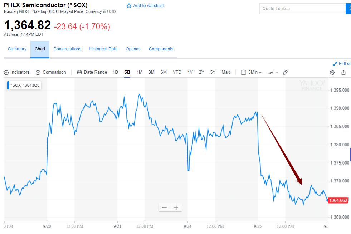The width and height of the screenshot is (351, 234).
Task: Click the Quote Lookup search field
Action: pos(302,9)
